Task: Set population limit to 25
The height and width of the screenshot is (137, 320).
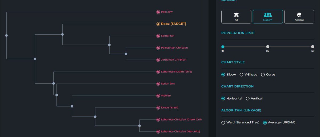Action: [268, 47]
